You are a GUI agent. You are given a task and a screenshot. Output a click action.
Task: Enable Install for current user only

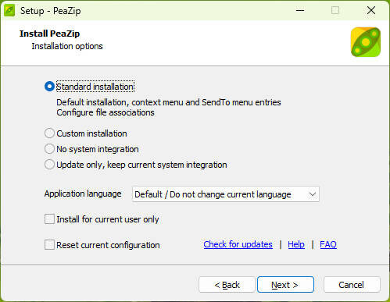pyautogui.click(x=49, y=219)
